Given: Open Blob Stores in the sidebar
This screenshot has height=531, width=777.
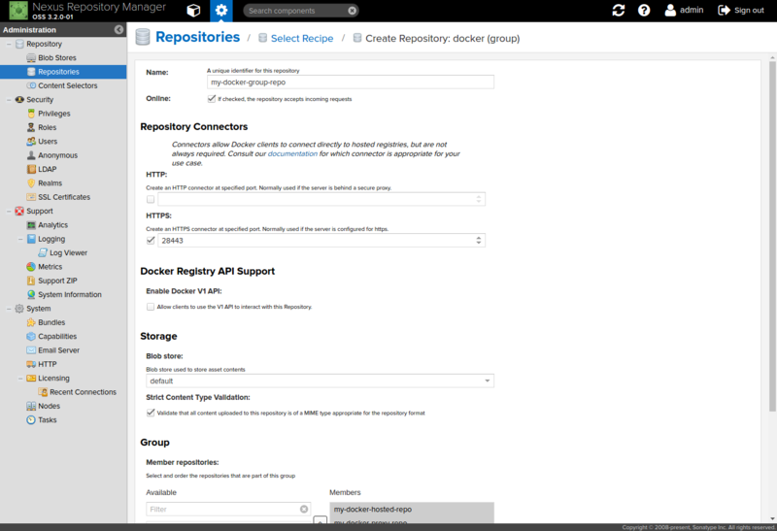Looking at the screenshot, I should point(57,58).
